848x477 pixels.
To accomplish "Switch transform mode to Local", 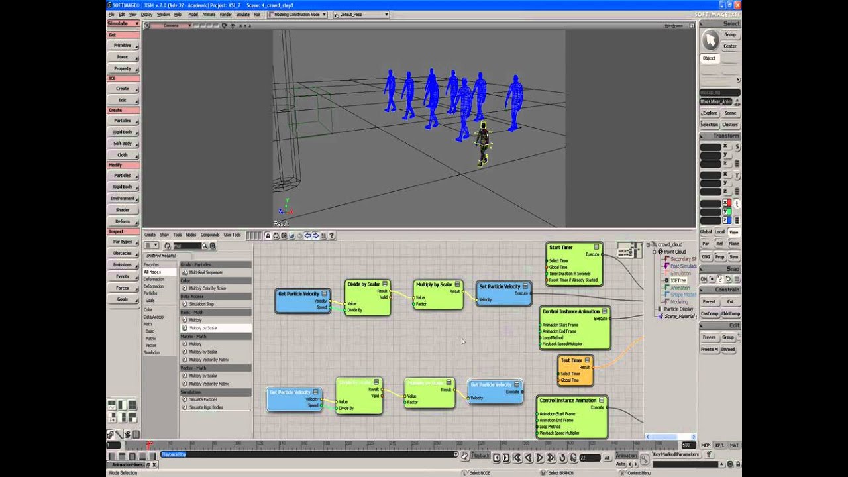I will (x=720, y=232).
